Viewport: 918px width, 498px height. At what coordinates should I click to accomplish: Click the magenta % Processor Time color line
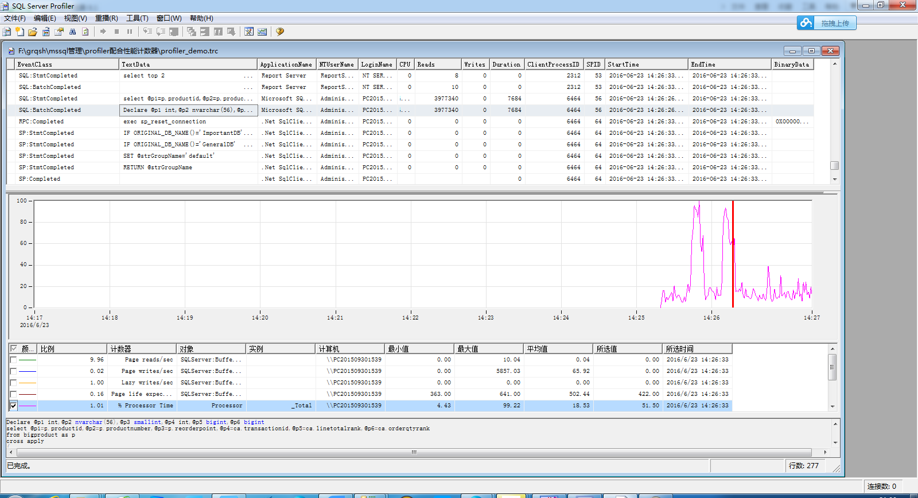pos(28,406)
